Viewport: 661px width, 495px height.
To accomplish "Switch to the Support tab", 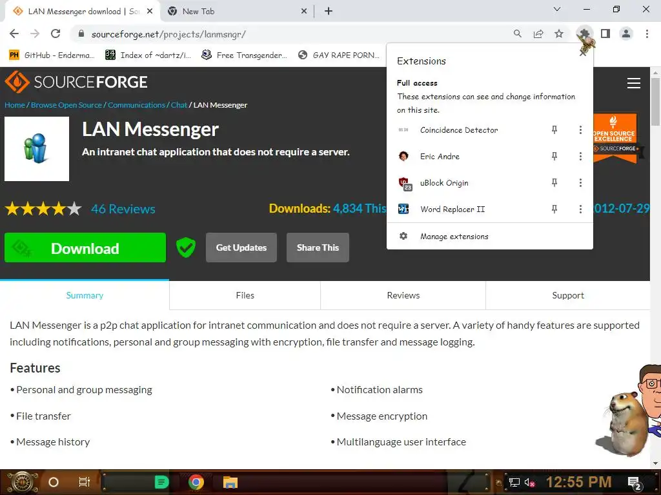I will coord(568,295).
